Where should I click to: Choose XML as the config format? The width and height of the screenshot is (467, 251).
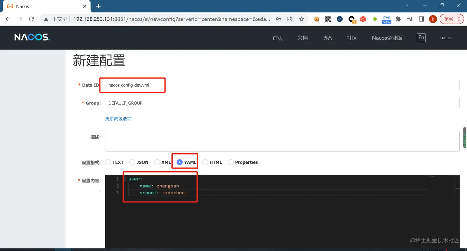point(157,162)
